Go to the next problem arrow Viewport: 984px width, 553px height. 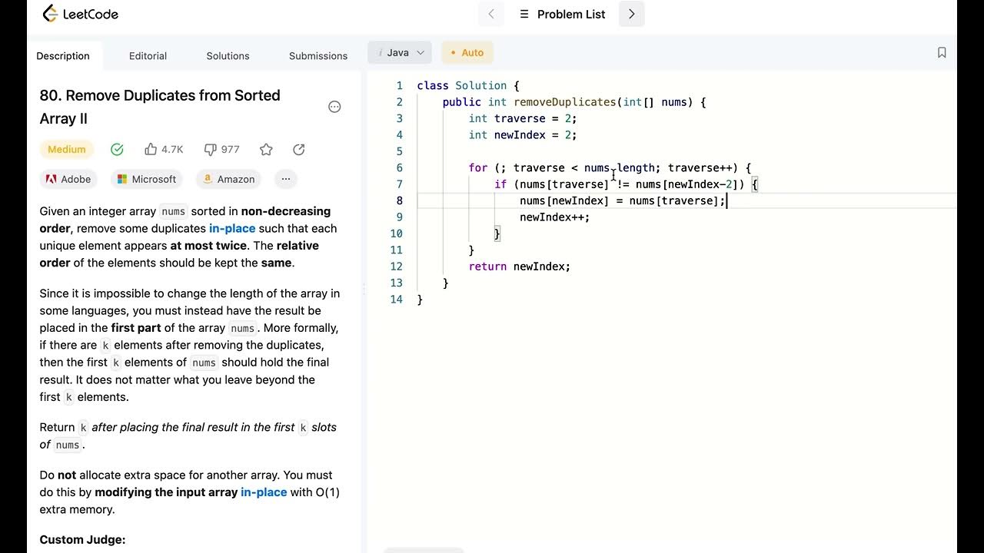point(632,14)
